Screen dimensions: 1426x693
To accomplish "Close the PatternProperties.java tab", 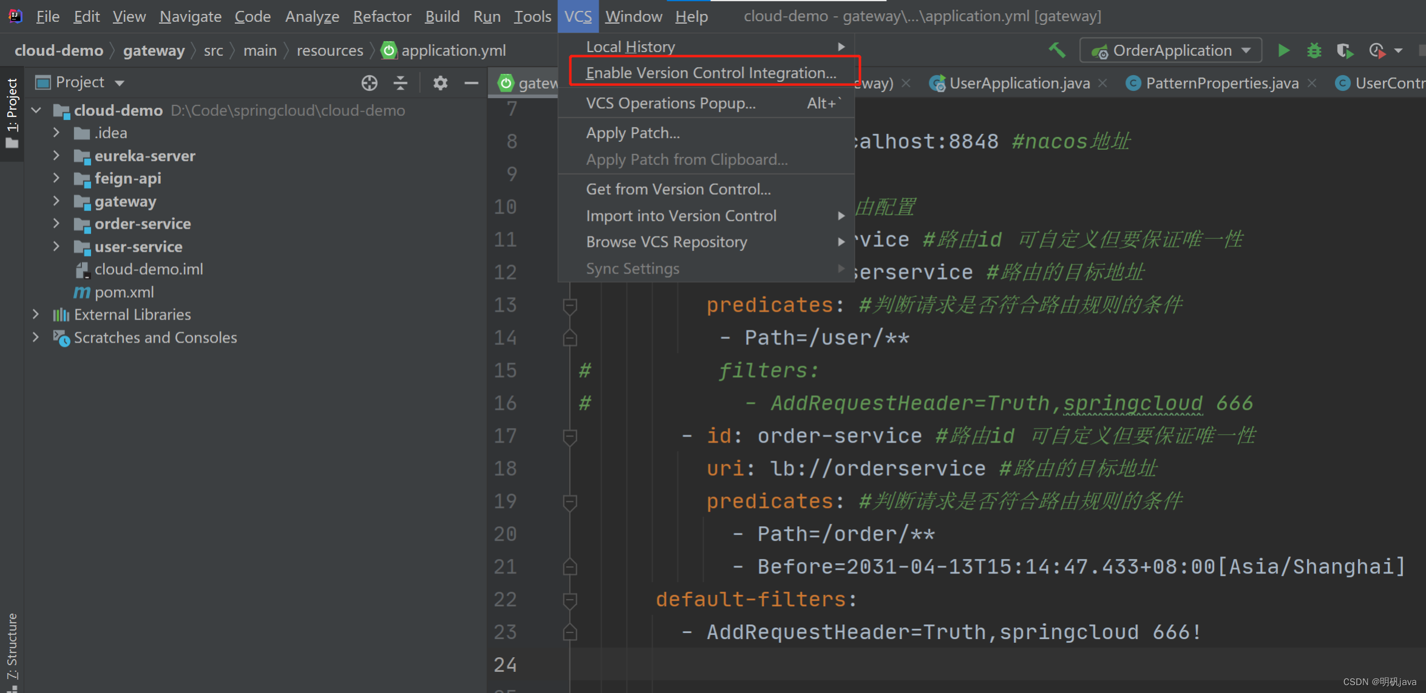I will click(x=1312, y=83).
